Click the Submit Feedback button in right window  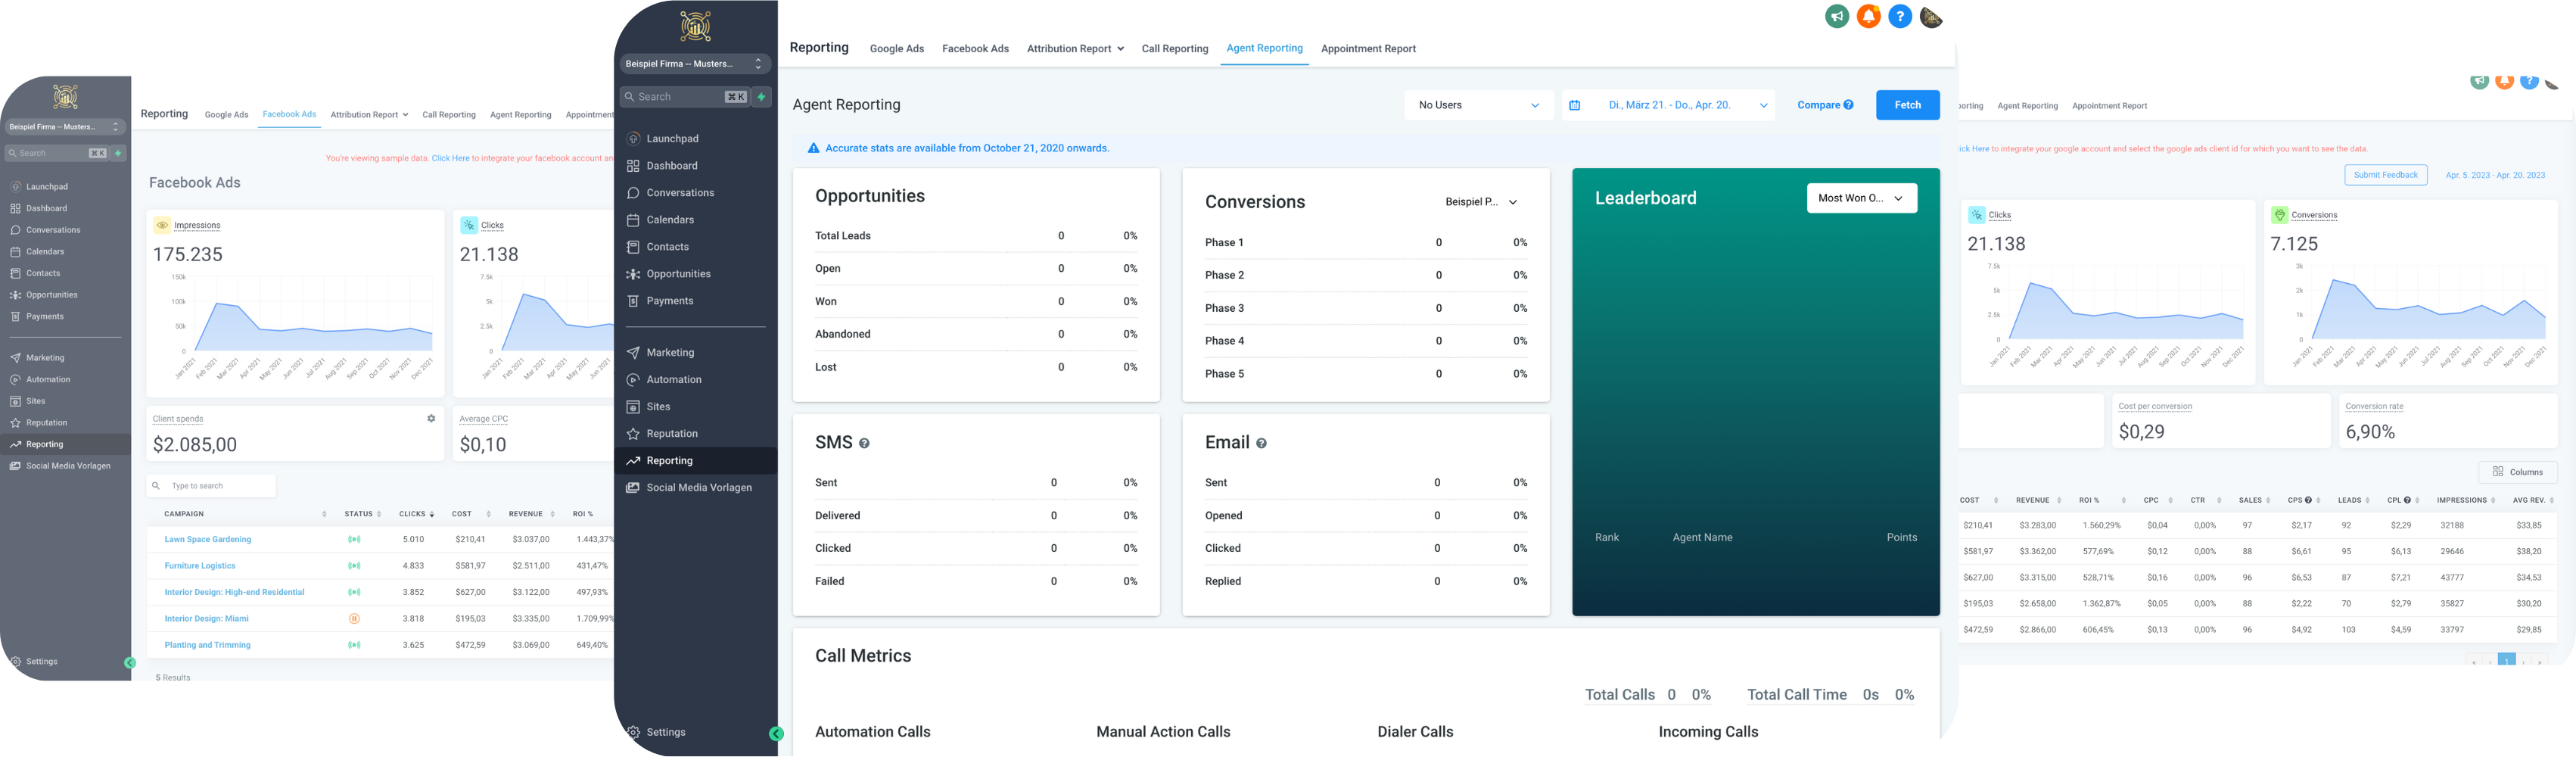tap(2385, 175)
